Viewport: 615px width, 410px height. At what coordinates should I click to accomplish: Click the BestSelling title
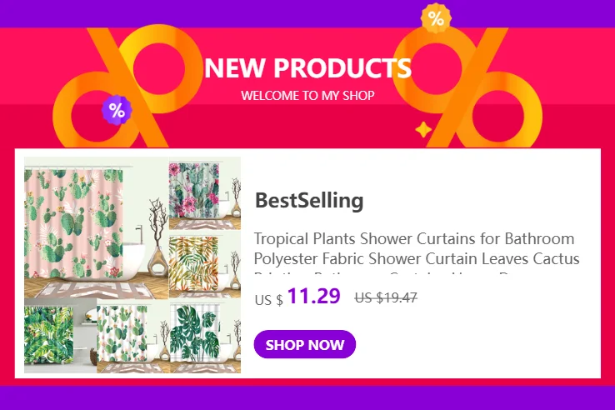coord(309,201)
